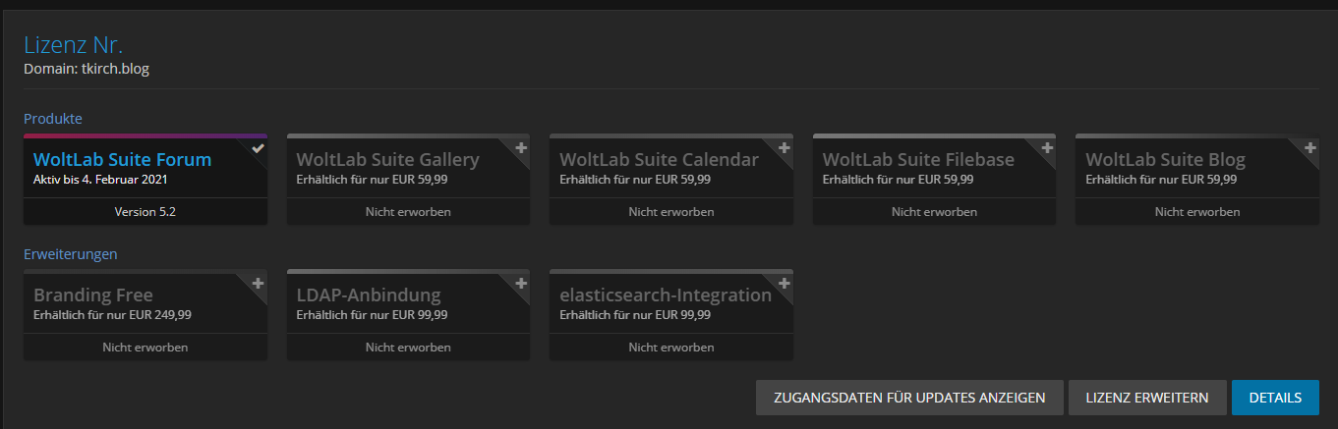Click the Branding Free extension title

tap(93, 295)
